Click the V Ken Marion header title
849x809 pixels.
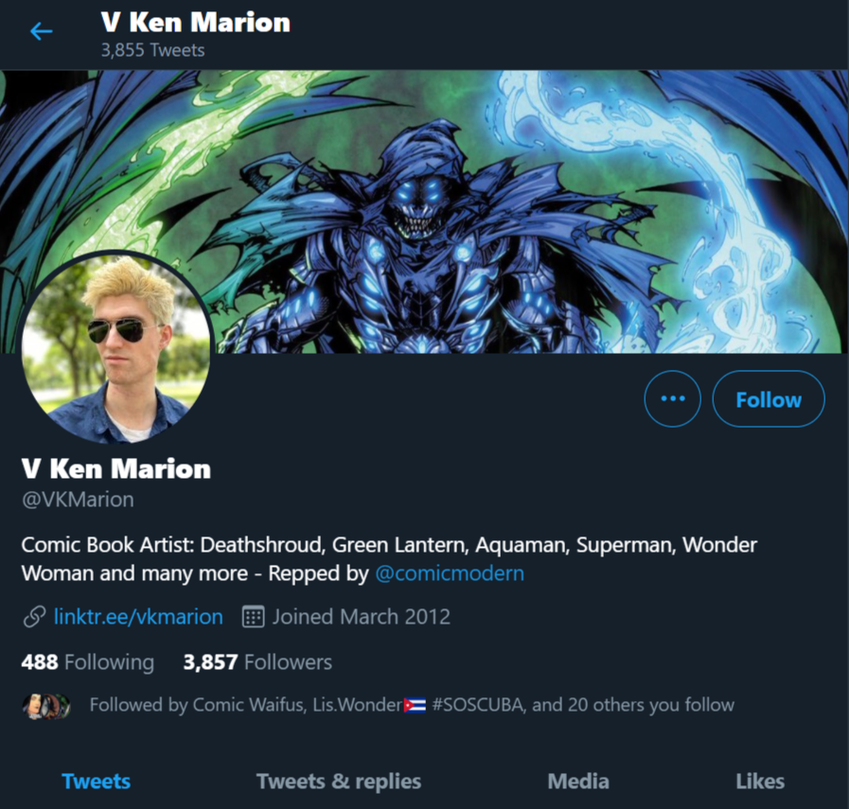coord(196,23)
